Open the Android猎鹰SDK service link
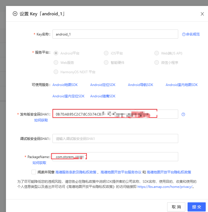This screenshot has height=212, width=208. point(103,96)
